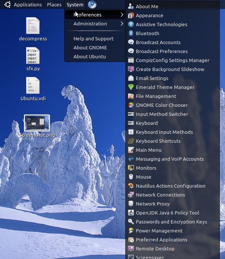Screen dimensions: 225x259
Task: Click the Messaging and VoIP Accounts icon
Action: [x=131, y=159]
